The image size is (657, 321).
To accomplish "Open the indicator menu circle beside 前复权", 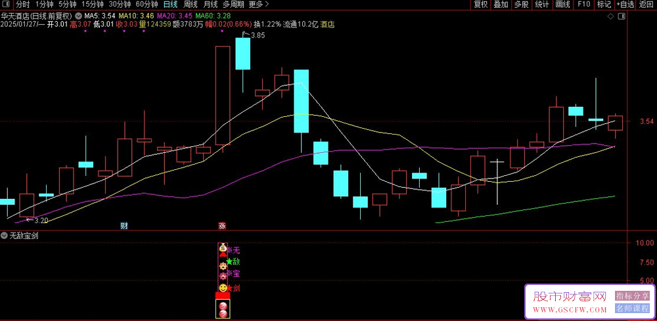I will click(x=78, y=15).
